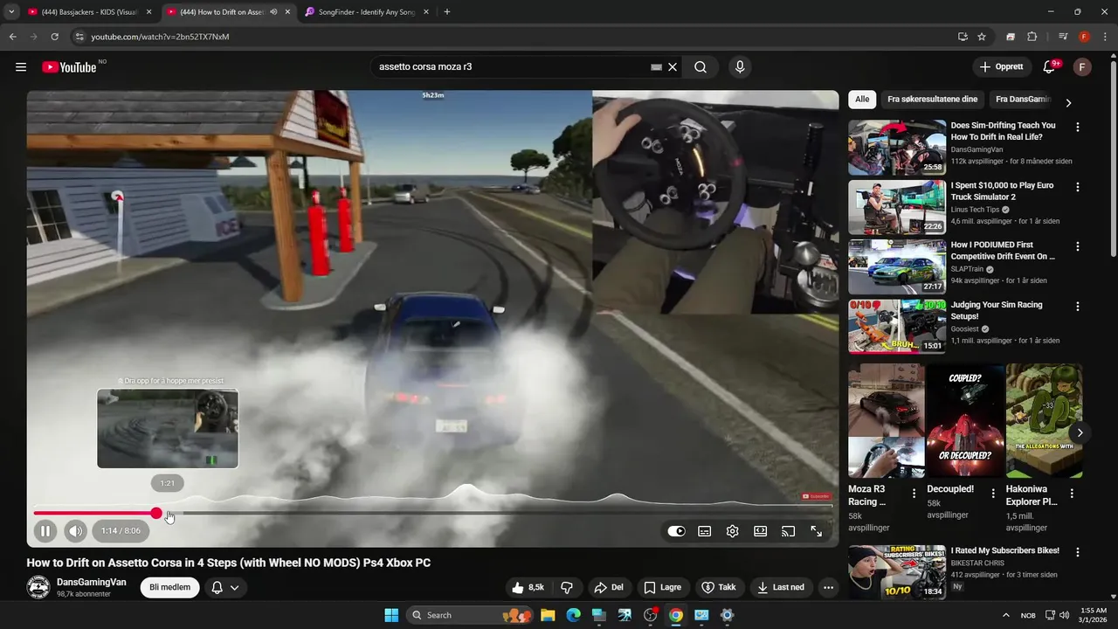Open the Windows Start menu

pyautogui.click(x=391, y=615)
